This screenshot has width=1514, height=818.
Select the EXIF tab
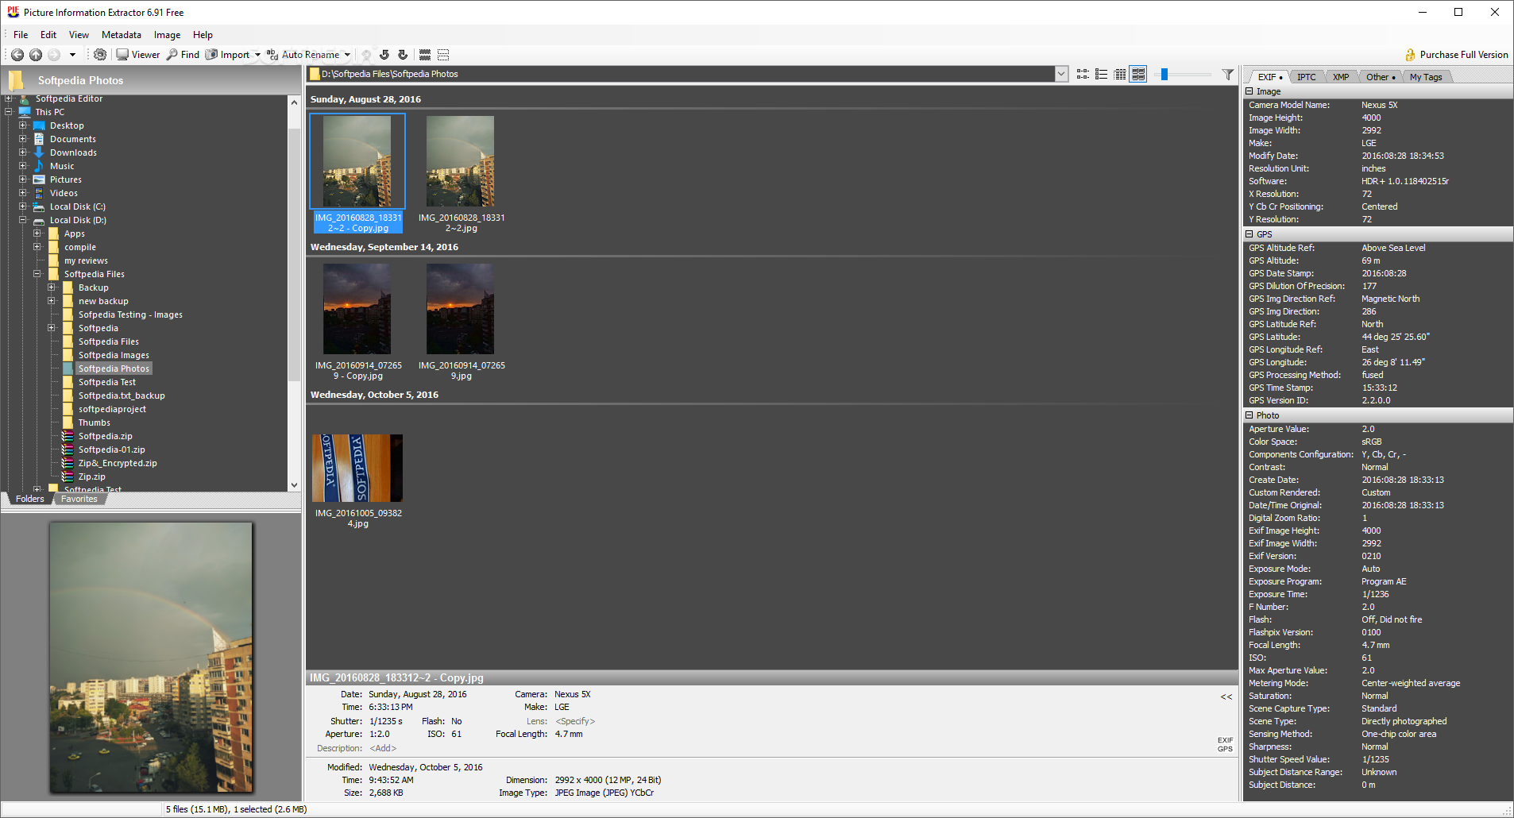[x=1269, y=77]
